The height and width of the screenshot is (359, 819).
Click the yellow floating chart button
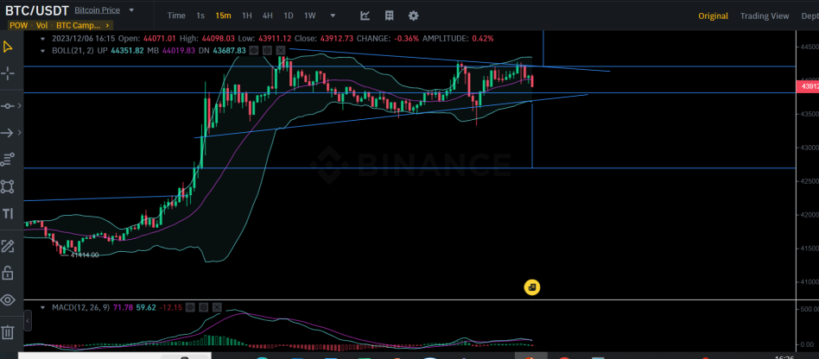pos(532,287)
